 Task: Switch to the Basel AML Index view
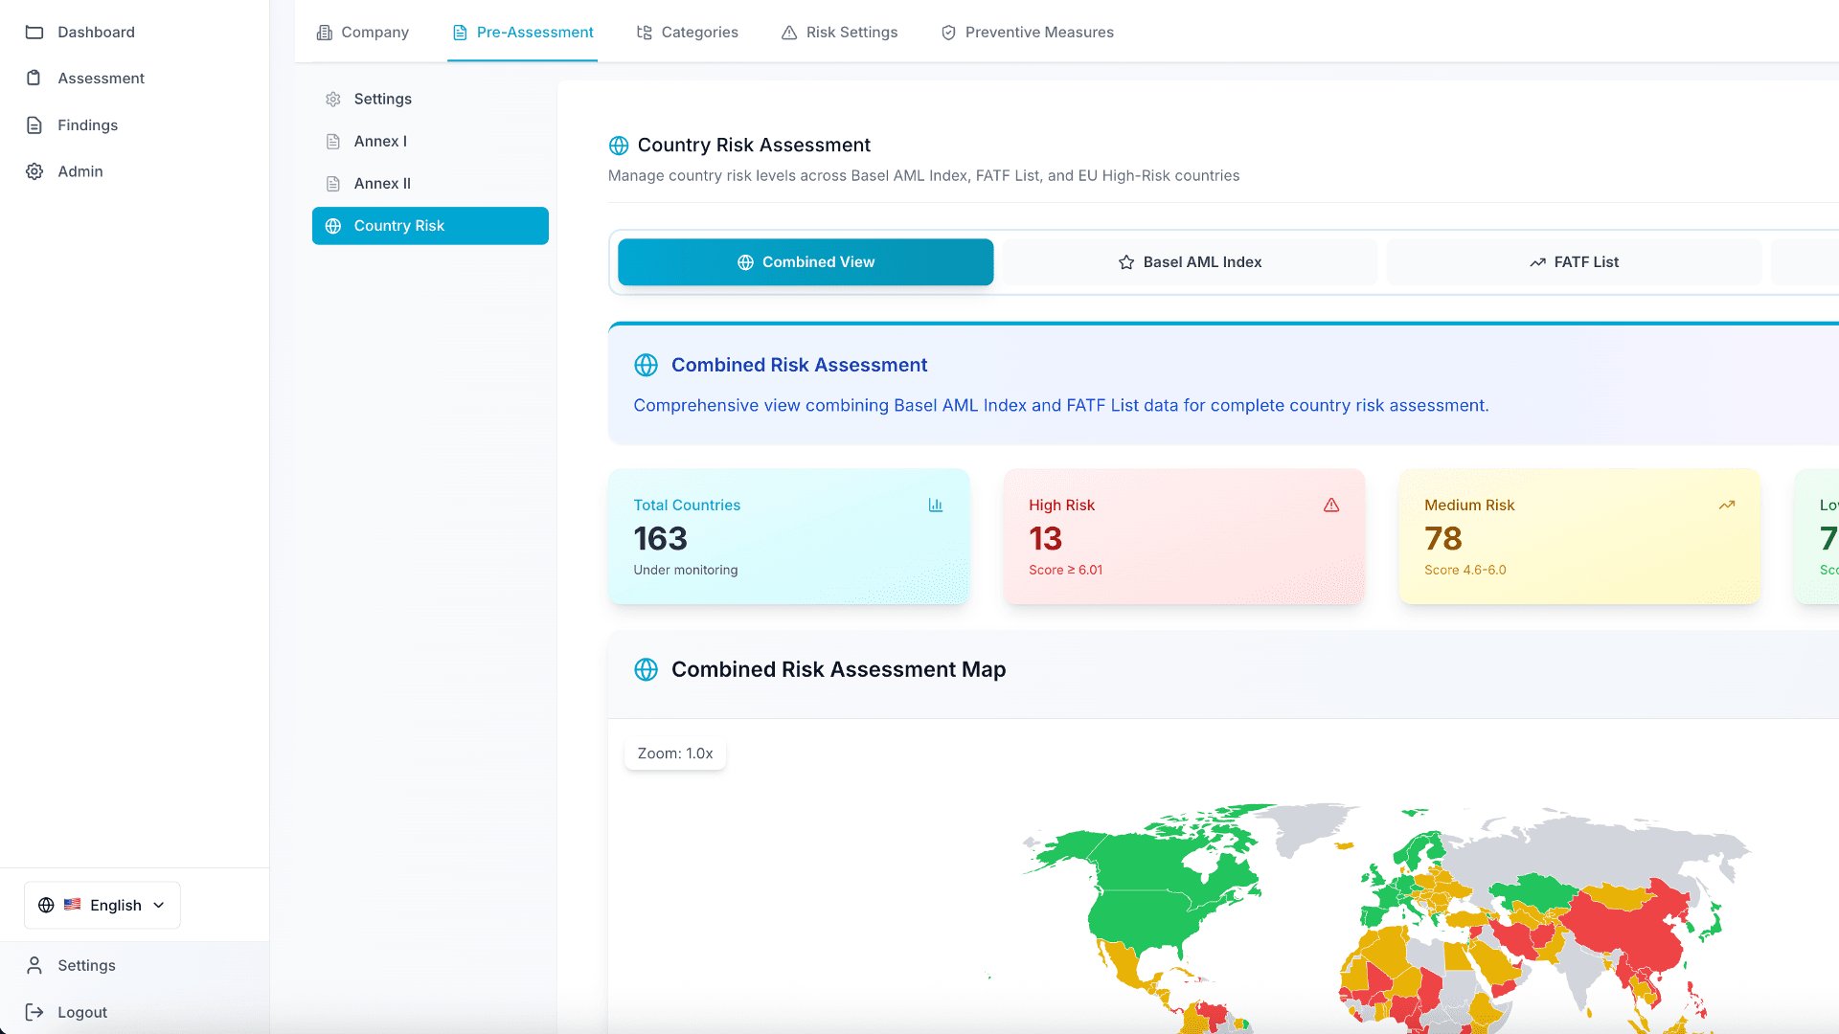[1190, 262]
